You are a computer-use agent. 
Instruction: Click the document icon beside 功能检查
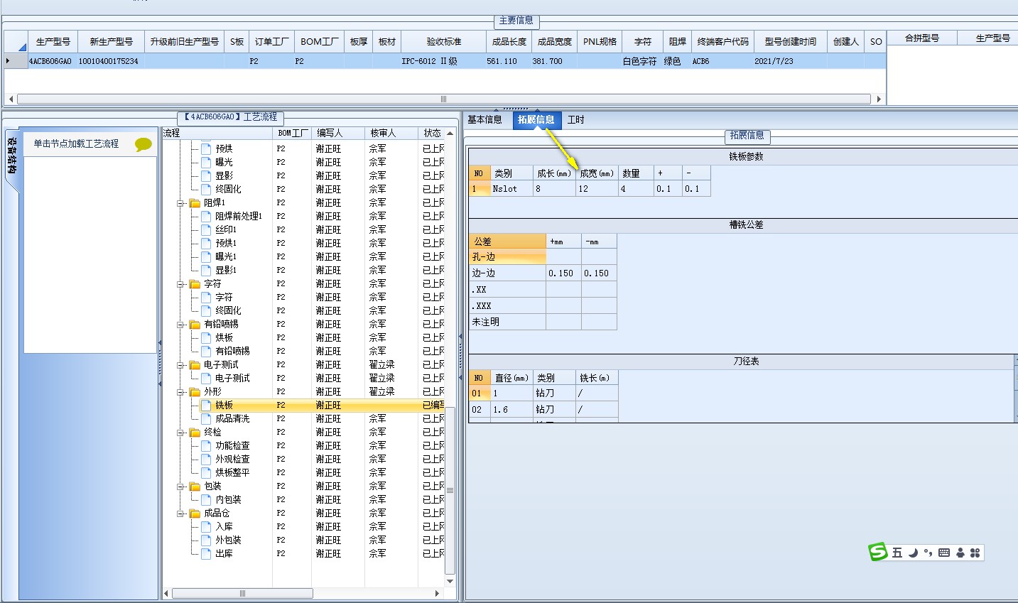click(x=206, y=446)
